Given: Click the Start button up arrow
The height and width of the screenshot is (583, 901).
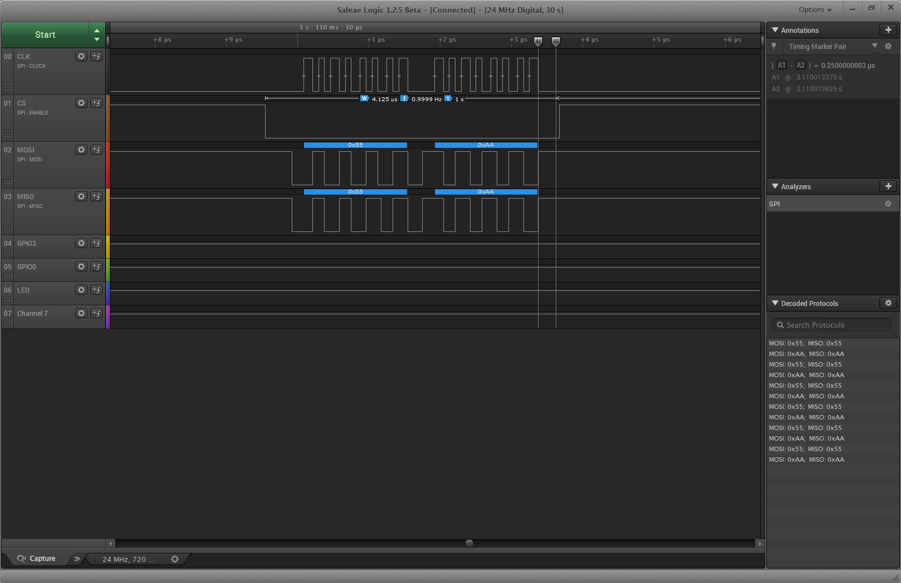Looking at the screenshot, I should 97,31.
